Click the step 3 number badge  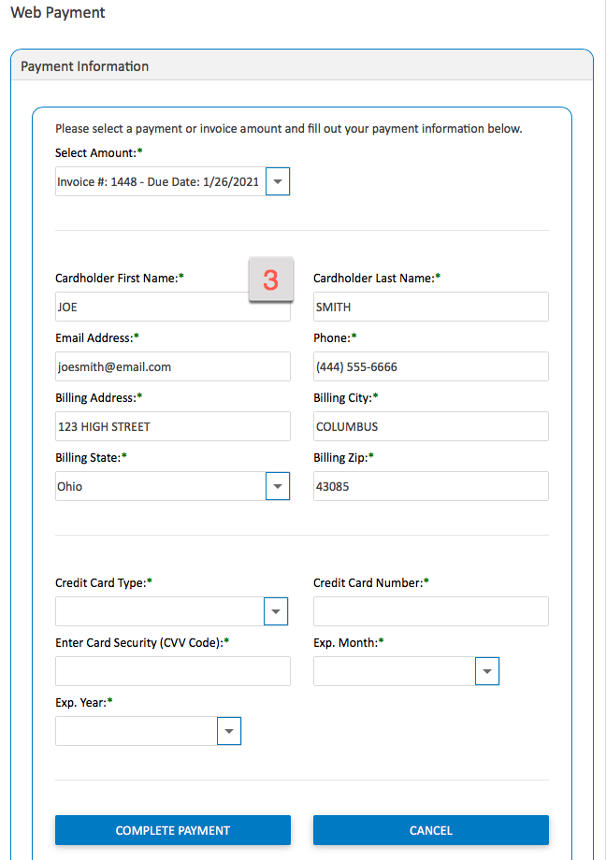click(270, 280)
